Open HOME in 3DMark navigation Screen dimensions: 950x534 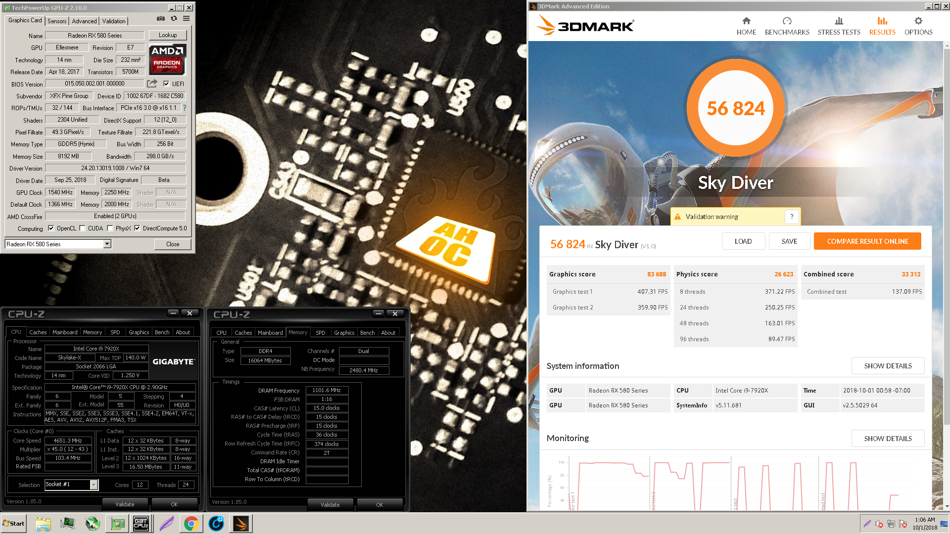tap(746, 26)
